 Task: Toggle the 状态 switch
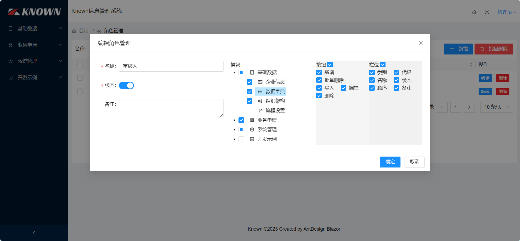(126, 86)
